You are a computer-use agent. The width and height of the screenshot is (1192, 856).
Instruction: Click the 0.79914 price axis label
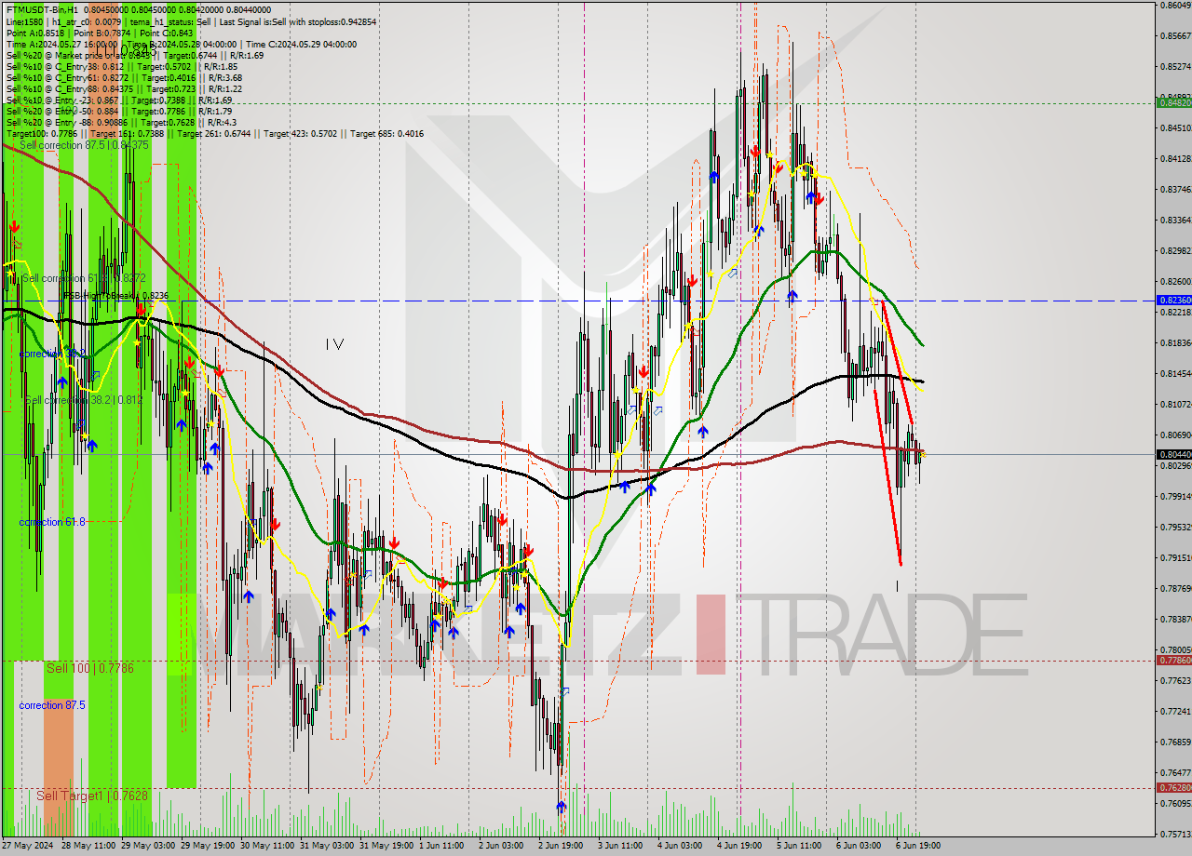[x=1175, y=496]
